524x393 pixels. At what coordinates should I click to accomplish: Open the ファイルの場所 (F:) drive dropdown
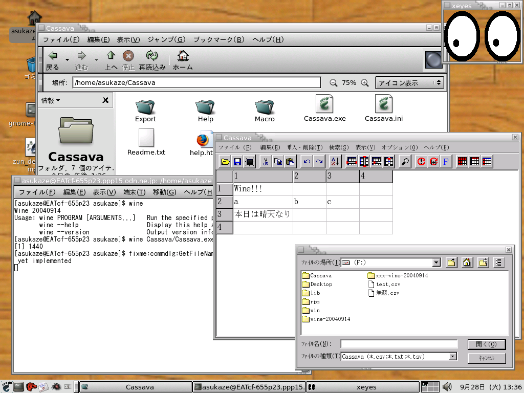tap(436, 263)
